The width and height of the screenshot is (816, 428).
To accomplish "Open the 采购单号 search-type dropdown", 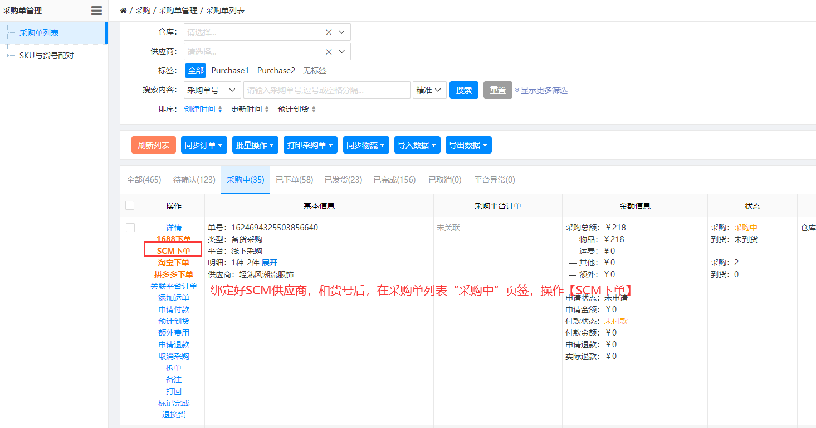I will click(x=212, y=90).
